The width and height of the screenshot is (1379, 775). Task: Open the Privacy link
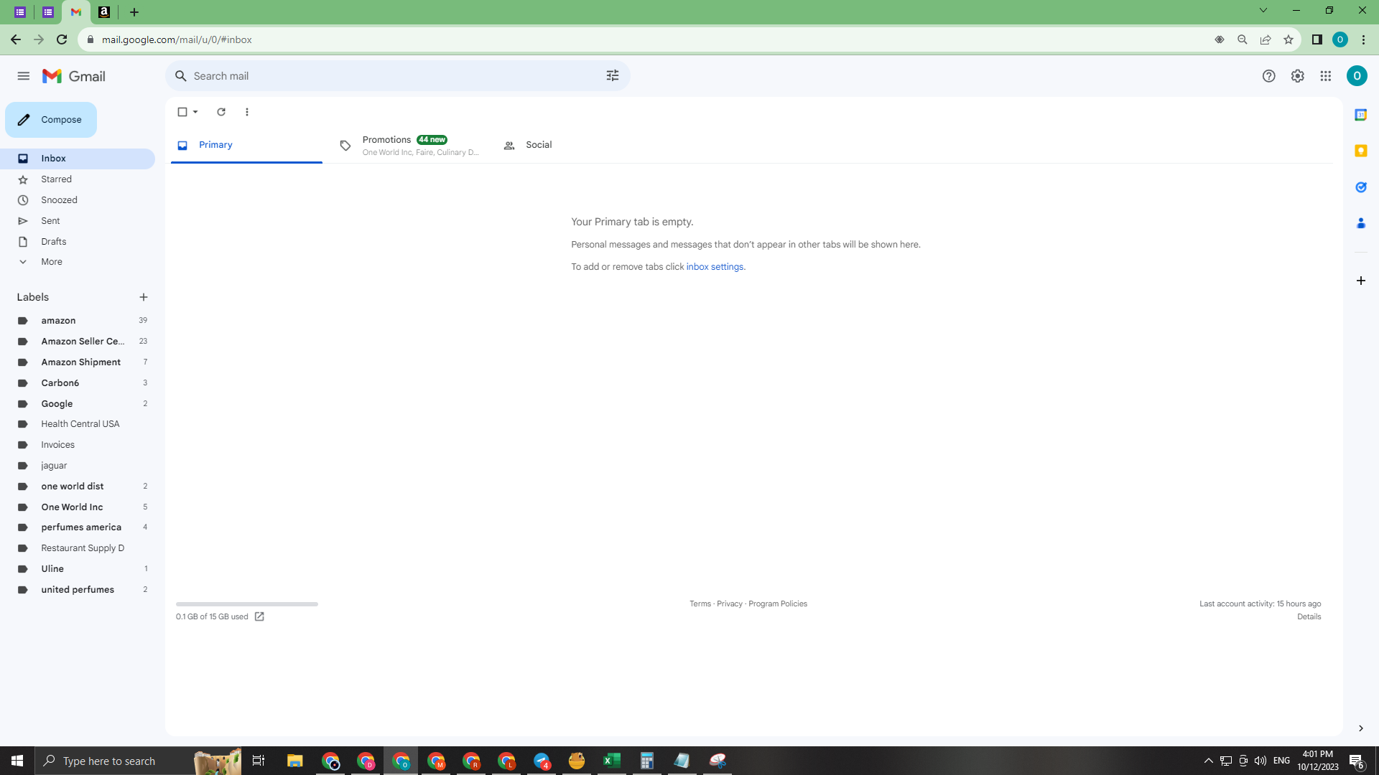pos(730,604)
